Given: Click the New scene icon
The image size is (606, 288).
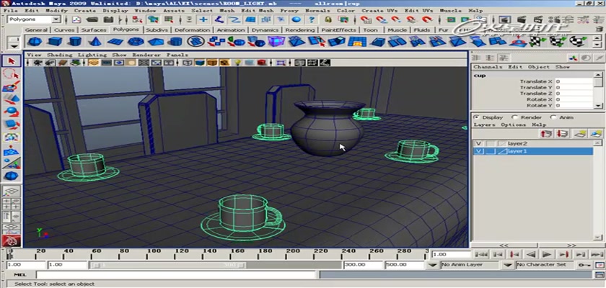Looking at the screenshot, I should (x=76, y=19).
